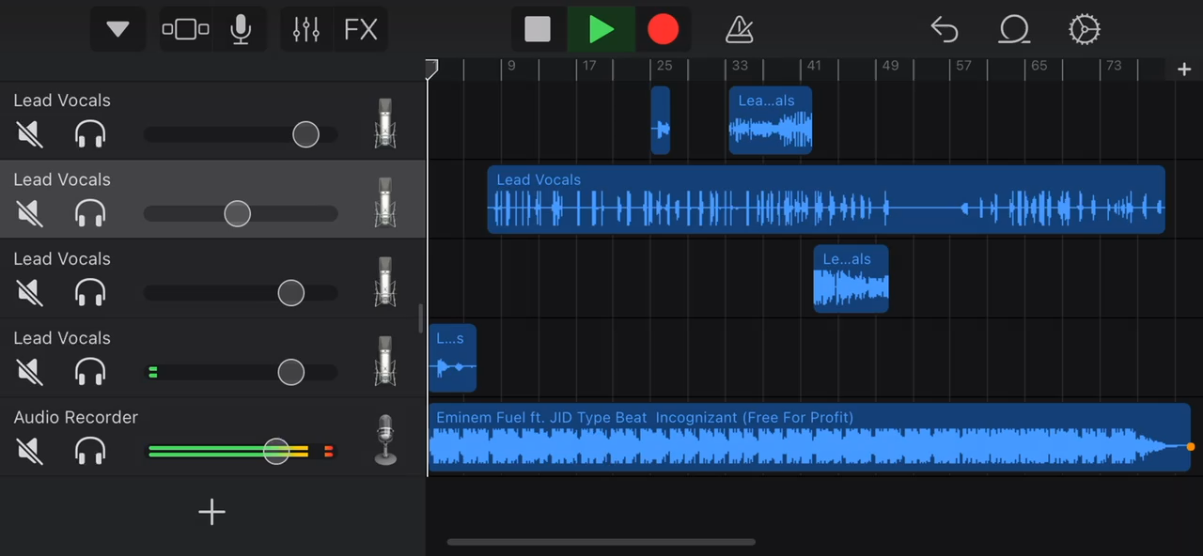Image resolution: width=1203 pixels, height=556 pixels.
Task: Solo the Audio Recorder track
Action: tap(90, 452)
